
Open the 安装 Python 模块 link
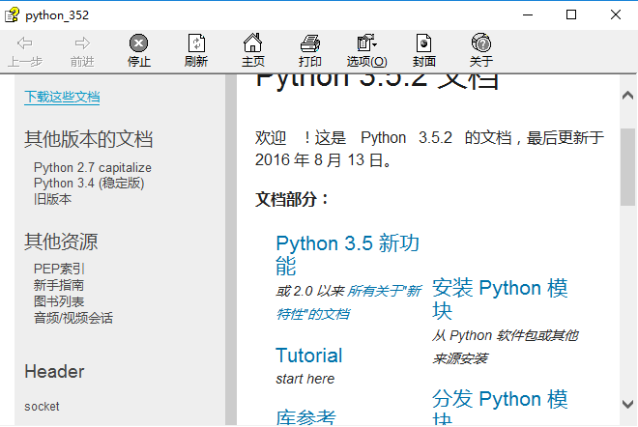(x=499, y=288)
